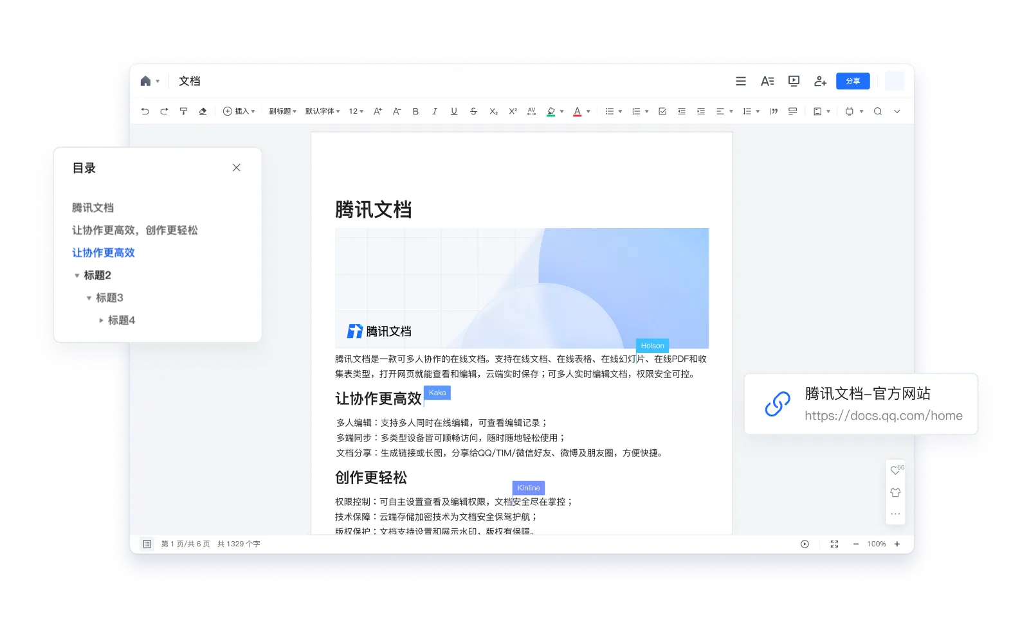Apply the green highlight color
The width and height of the screenshot is (1029, 617).
[x=551, y=111]
